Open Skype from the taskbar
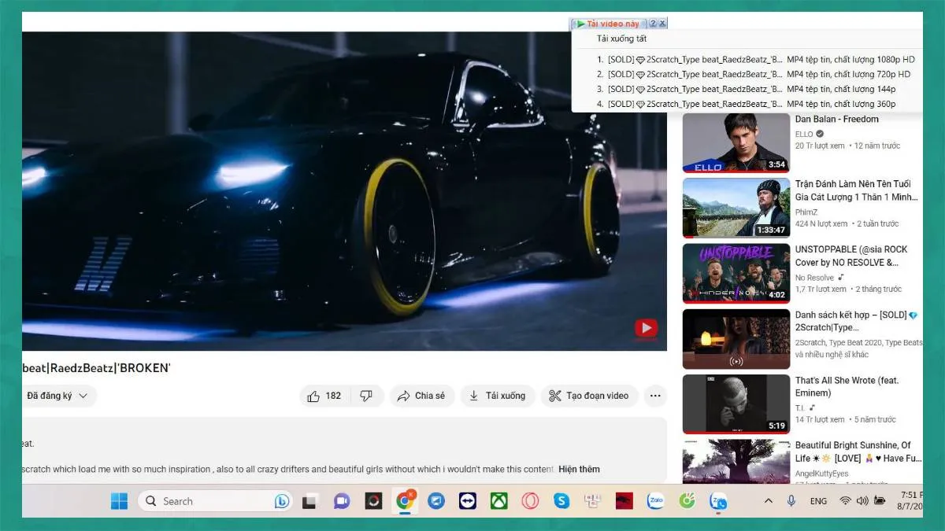 (x=561, y=500)
